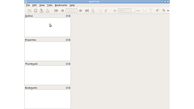Toggle copy to clipboard mode icon
194x109 pixels.
tap(100, 11)
